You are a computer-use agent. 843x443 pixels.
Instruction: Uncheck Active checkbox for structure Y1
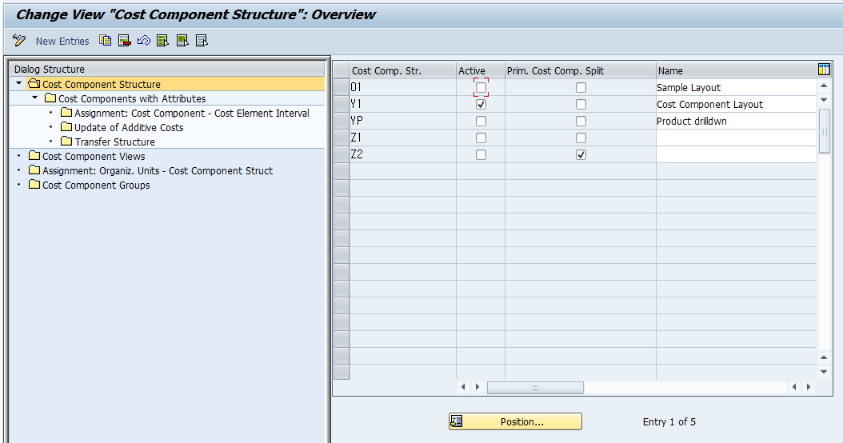481,104
